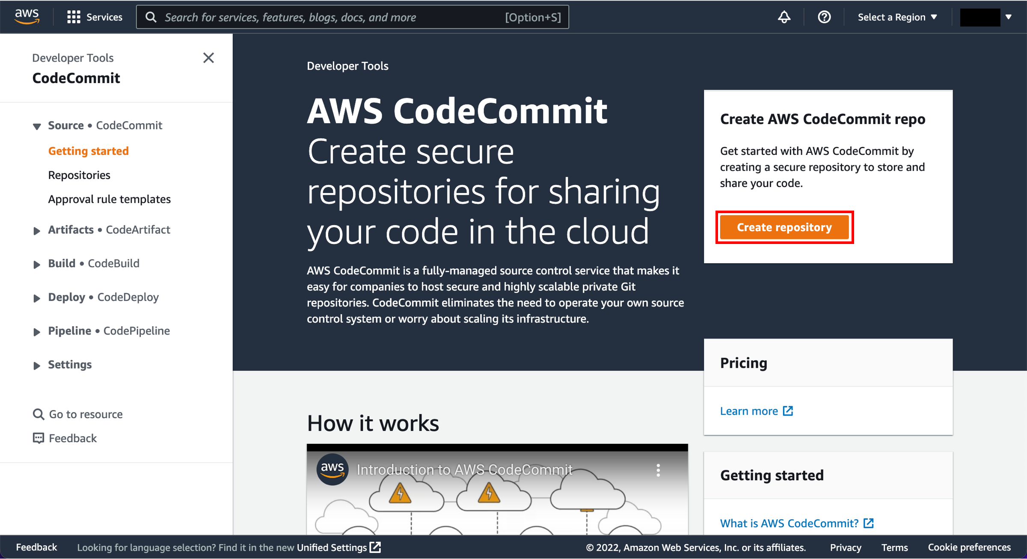1027x559 pixels.
Task: Open Cookie preferences in the footer
Action: 969,547
